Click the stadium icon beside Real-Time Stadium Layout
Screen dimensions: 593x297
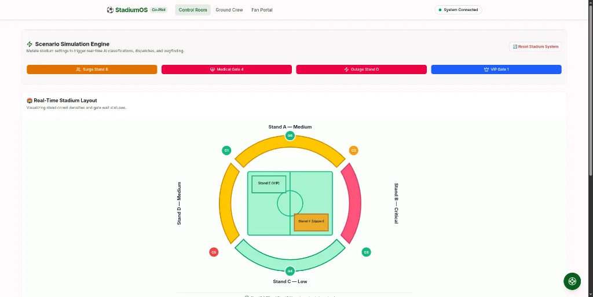[30, 101]
